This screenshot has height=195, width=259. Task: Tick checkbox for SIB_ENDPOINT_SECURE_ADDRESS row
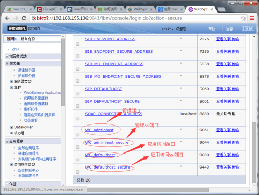pos(78,57)
